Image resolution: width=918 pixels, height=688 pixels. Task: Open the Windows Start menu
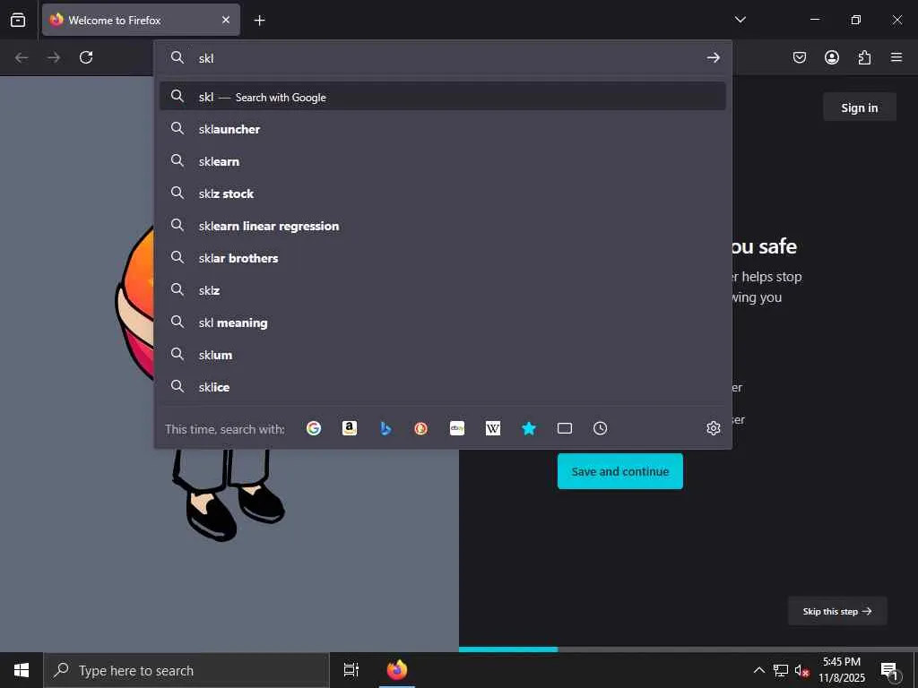click(x=22, y=670)
